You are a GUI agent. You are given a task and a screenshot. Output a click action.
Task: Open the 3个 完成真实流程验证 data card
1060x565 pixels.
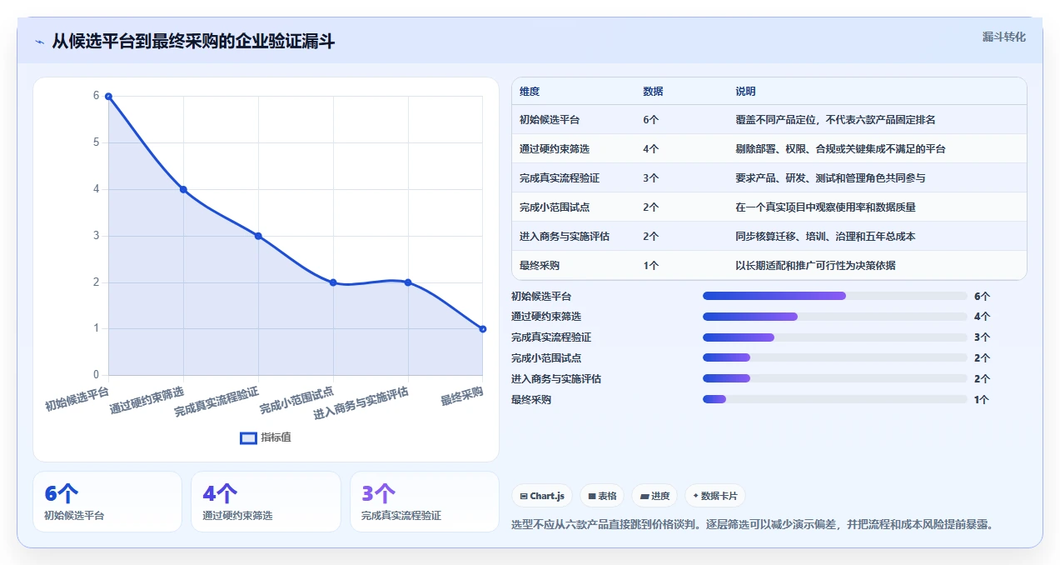pyautogui.click(x=425, y=502)
